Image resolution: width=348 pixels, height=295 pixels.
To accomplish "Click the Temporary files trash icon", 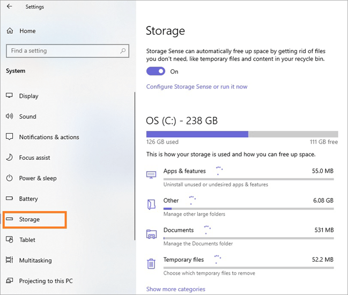I will click(151, 263).
